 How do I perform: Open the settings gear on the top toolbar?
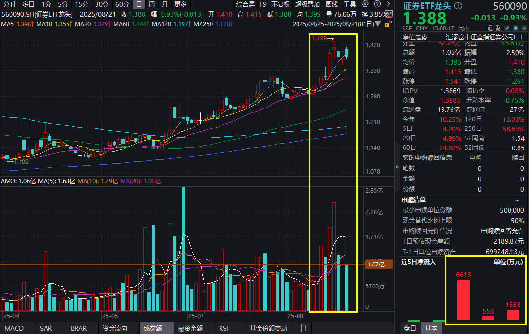click(365, 4)
